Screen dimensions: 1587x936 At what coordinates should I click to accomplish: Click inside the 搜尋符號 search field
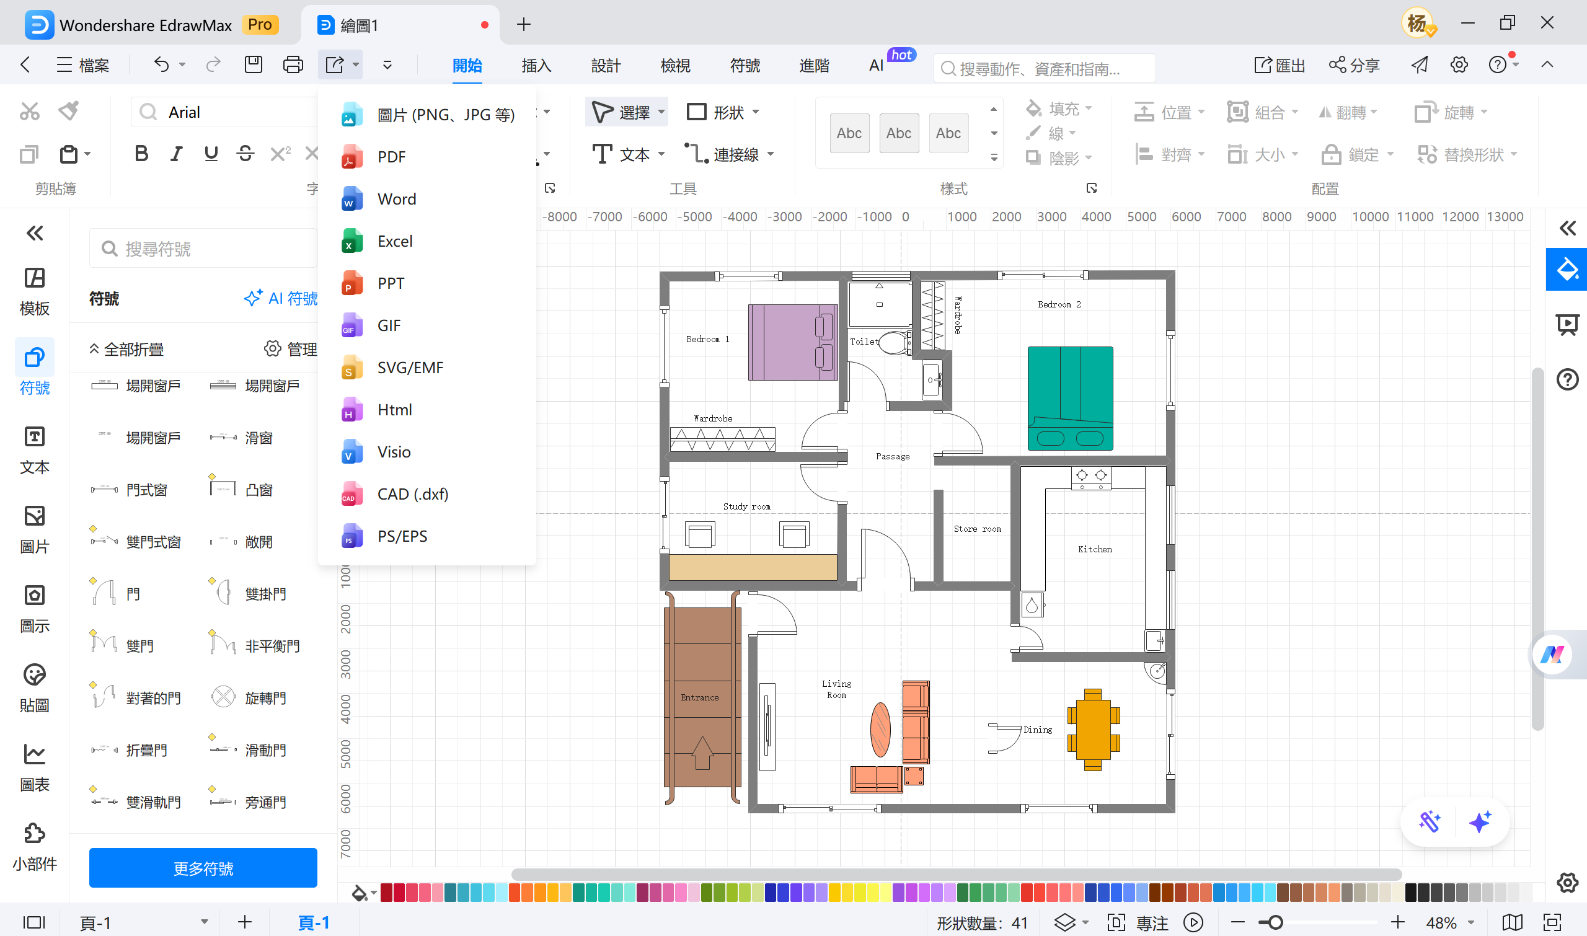point(203,248)
